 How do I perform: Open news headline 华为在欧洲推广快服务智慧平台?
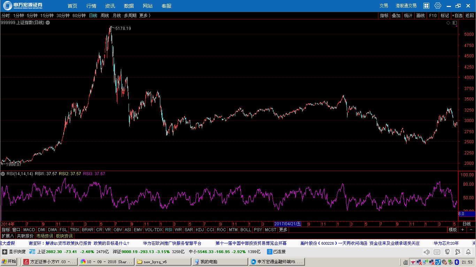pyautogui.click(x=172, y=243)
